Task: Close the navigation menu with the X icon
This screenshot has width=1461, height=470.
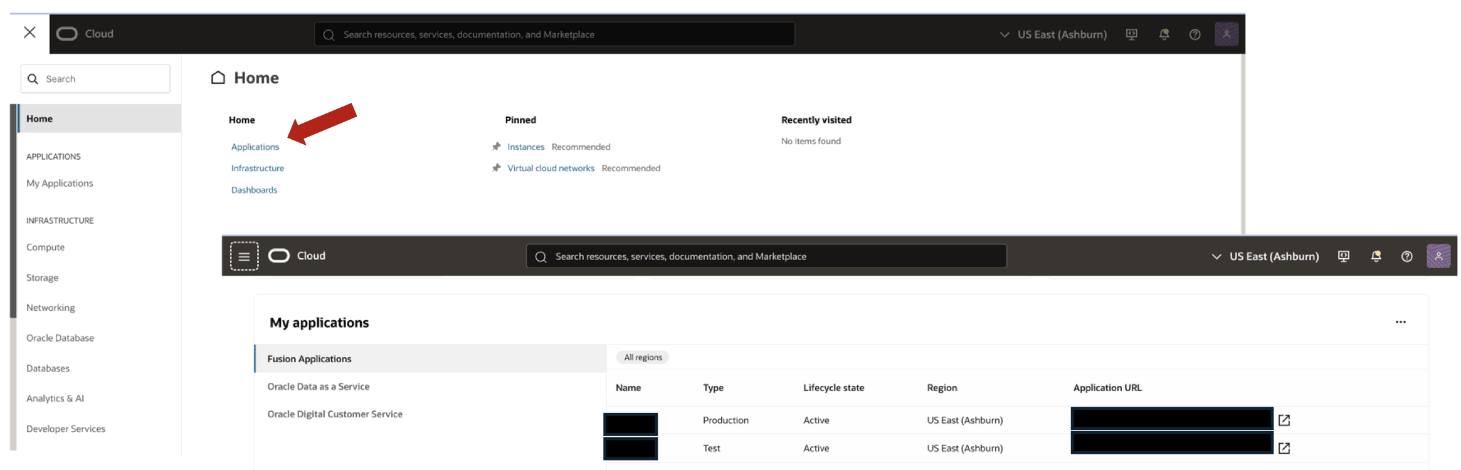Action: point(29,33)
